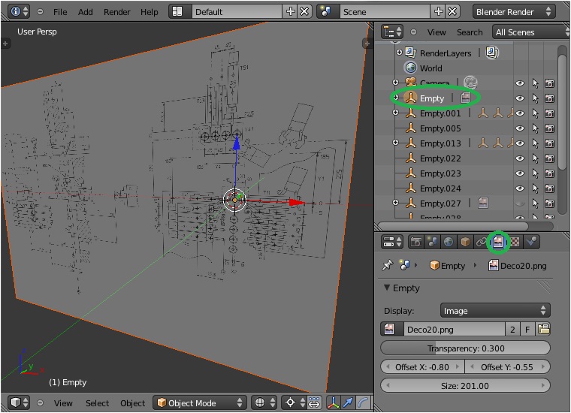The image size is (571, 413).
Task: Click the F fake user button
Action: pyautogui.click(x=527, y=329)
